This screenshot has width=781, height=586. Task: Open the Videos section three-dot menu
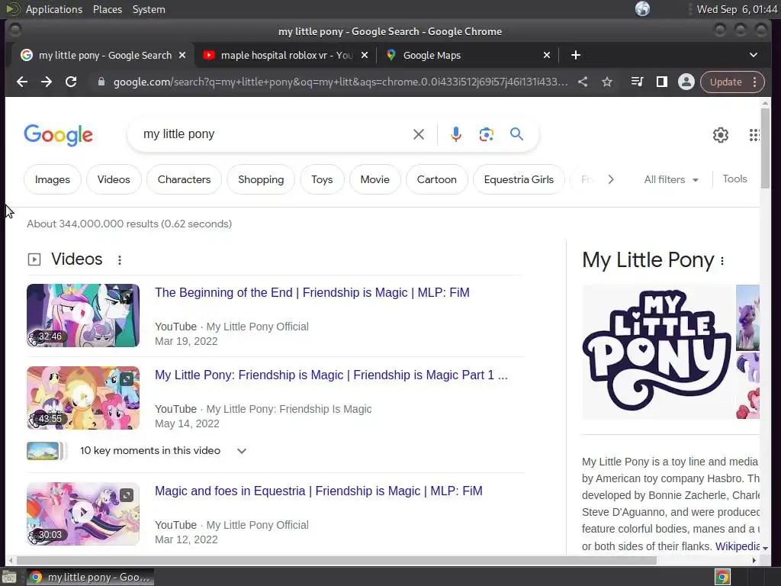tap(120, 259)
